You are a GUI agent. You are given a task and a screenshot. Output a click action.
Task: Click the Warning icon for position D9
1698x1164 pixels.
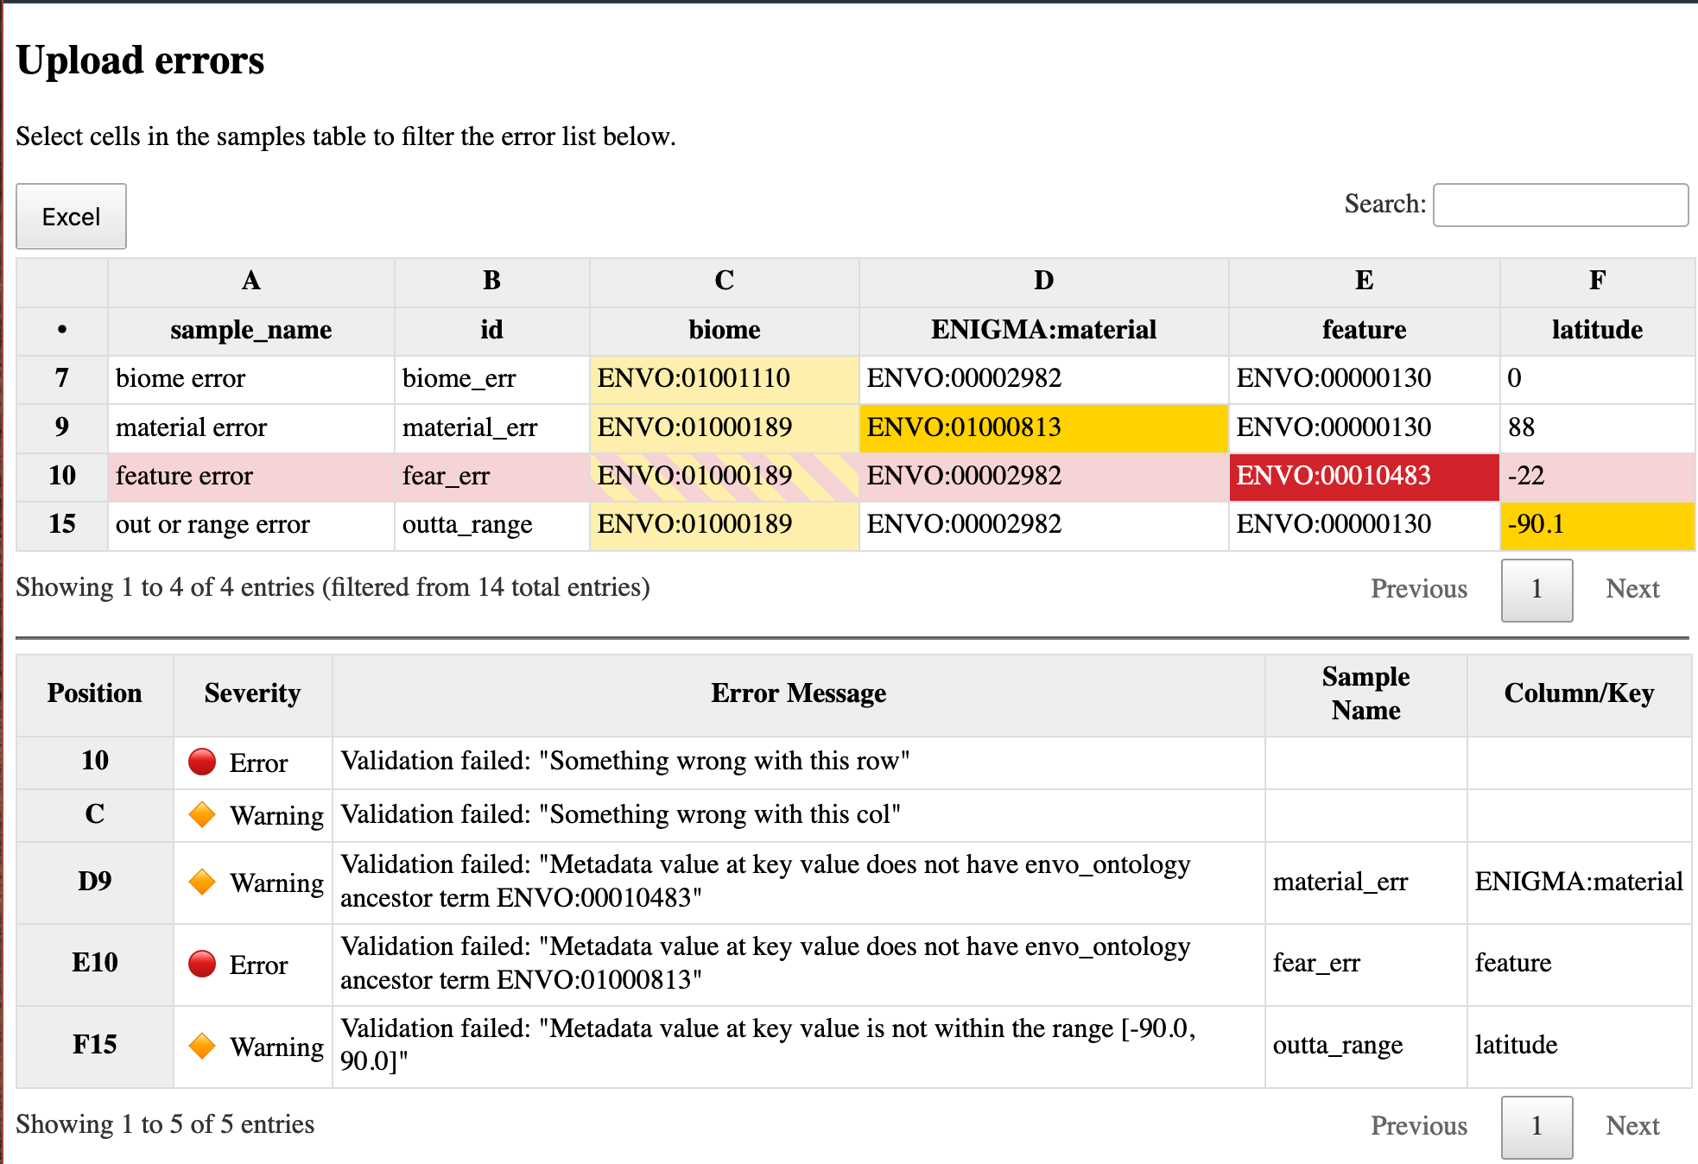[x=202, y=881]
